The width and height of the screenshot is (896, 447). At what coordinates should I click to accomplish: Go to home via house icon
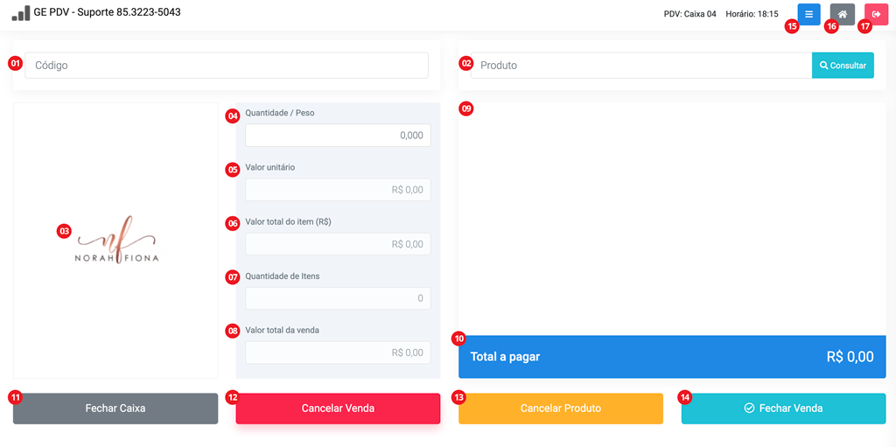click(843, 14)
